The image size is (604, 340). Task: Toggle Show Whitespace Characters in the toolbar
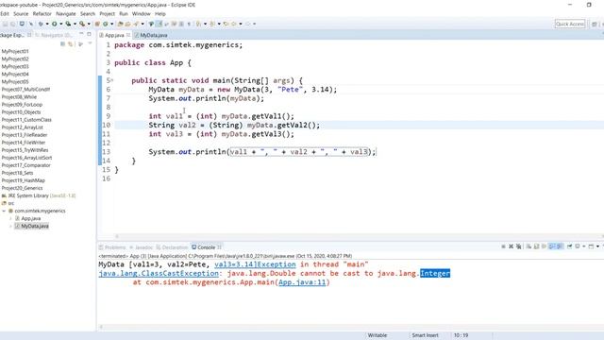click(189, 24)
